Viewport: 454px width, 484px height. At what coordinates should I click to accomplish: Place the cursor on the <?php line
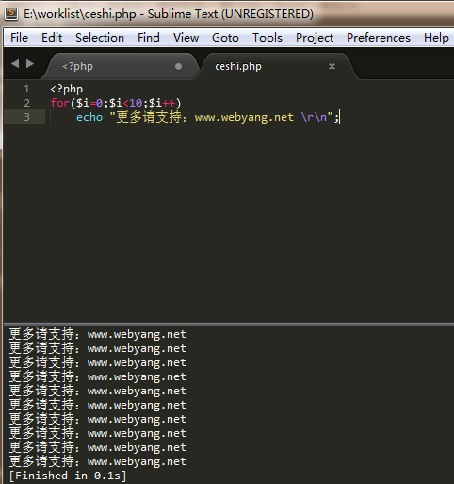66,89
